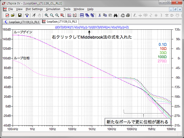The image size is (184, 138).
Task: Open the Simulation menu
Action: [x=53, y=9]
